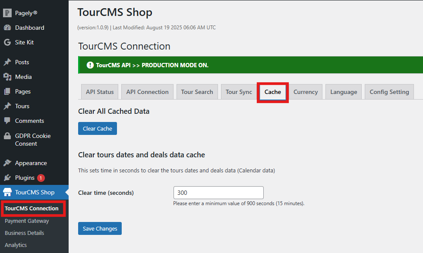This screenshot has width=423, height=253.
Task: Switch to the Currency tab
Action: coord(306,92)
